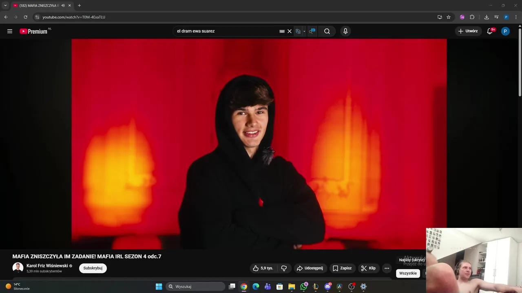Like the video (5,9 tys.)

pyautogui.click(x=263, y=268)
